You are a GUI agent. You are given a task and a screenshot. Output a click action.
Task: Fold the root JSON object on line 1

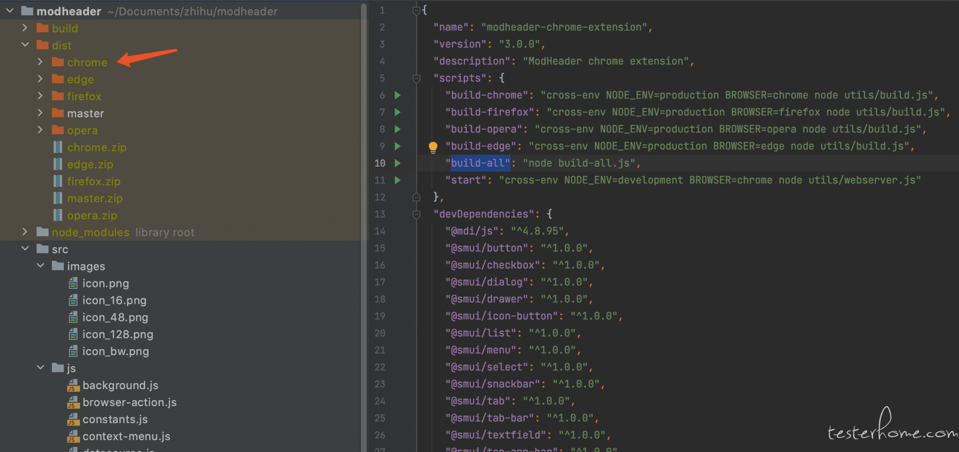click(416, 10)
